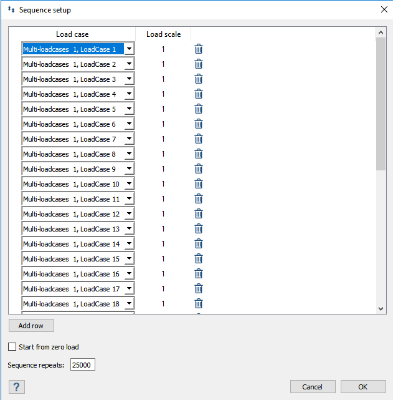
Task: Click Load scale value for LoadCase 4
Action: click(163, 94)
